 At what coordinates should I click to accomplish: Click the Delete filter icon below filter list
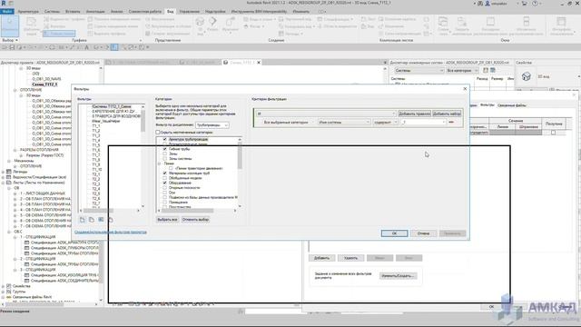(110, 220)
